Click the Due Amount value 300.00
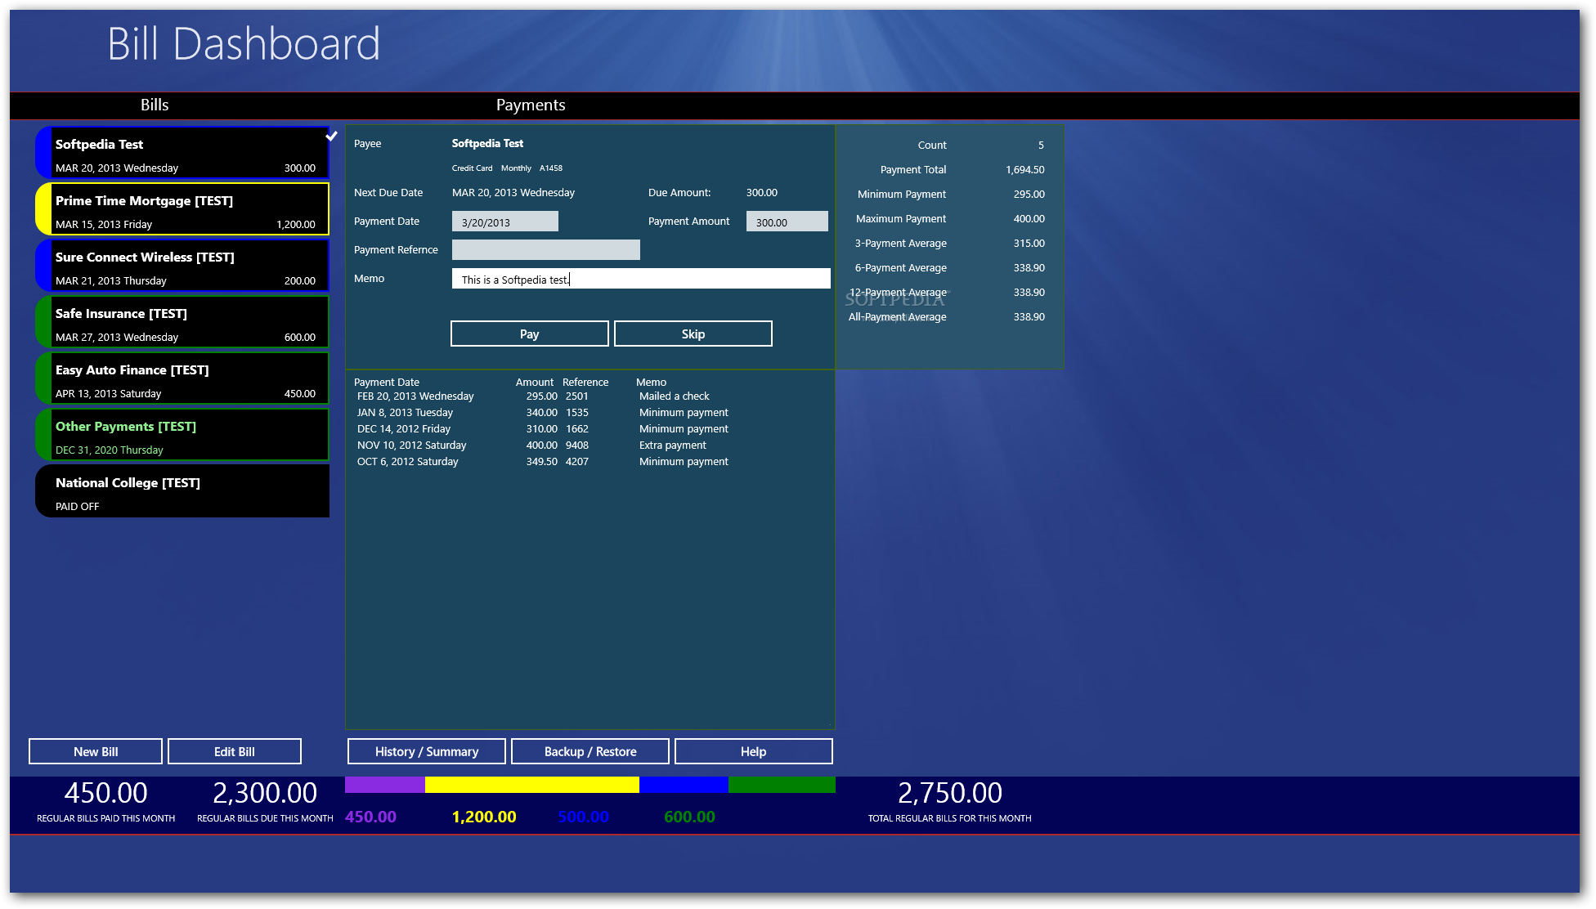 pos(762,193)
